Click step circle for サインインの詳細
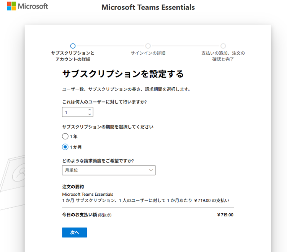The image size is (287, 252). [x=148, y=46]
